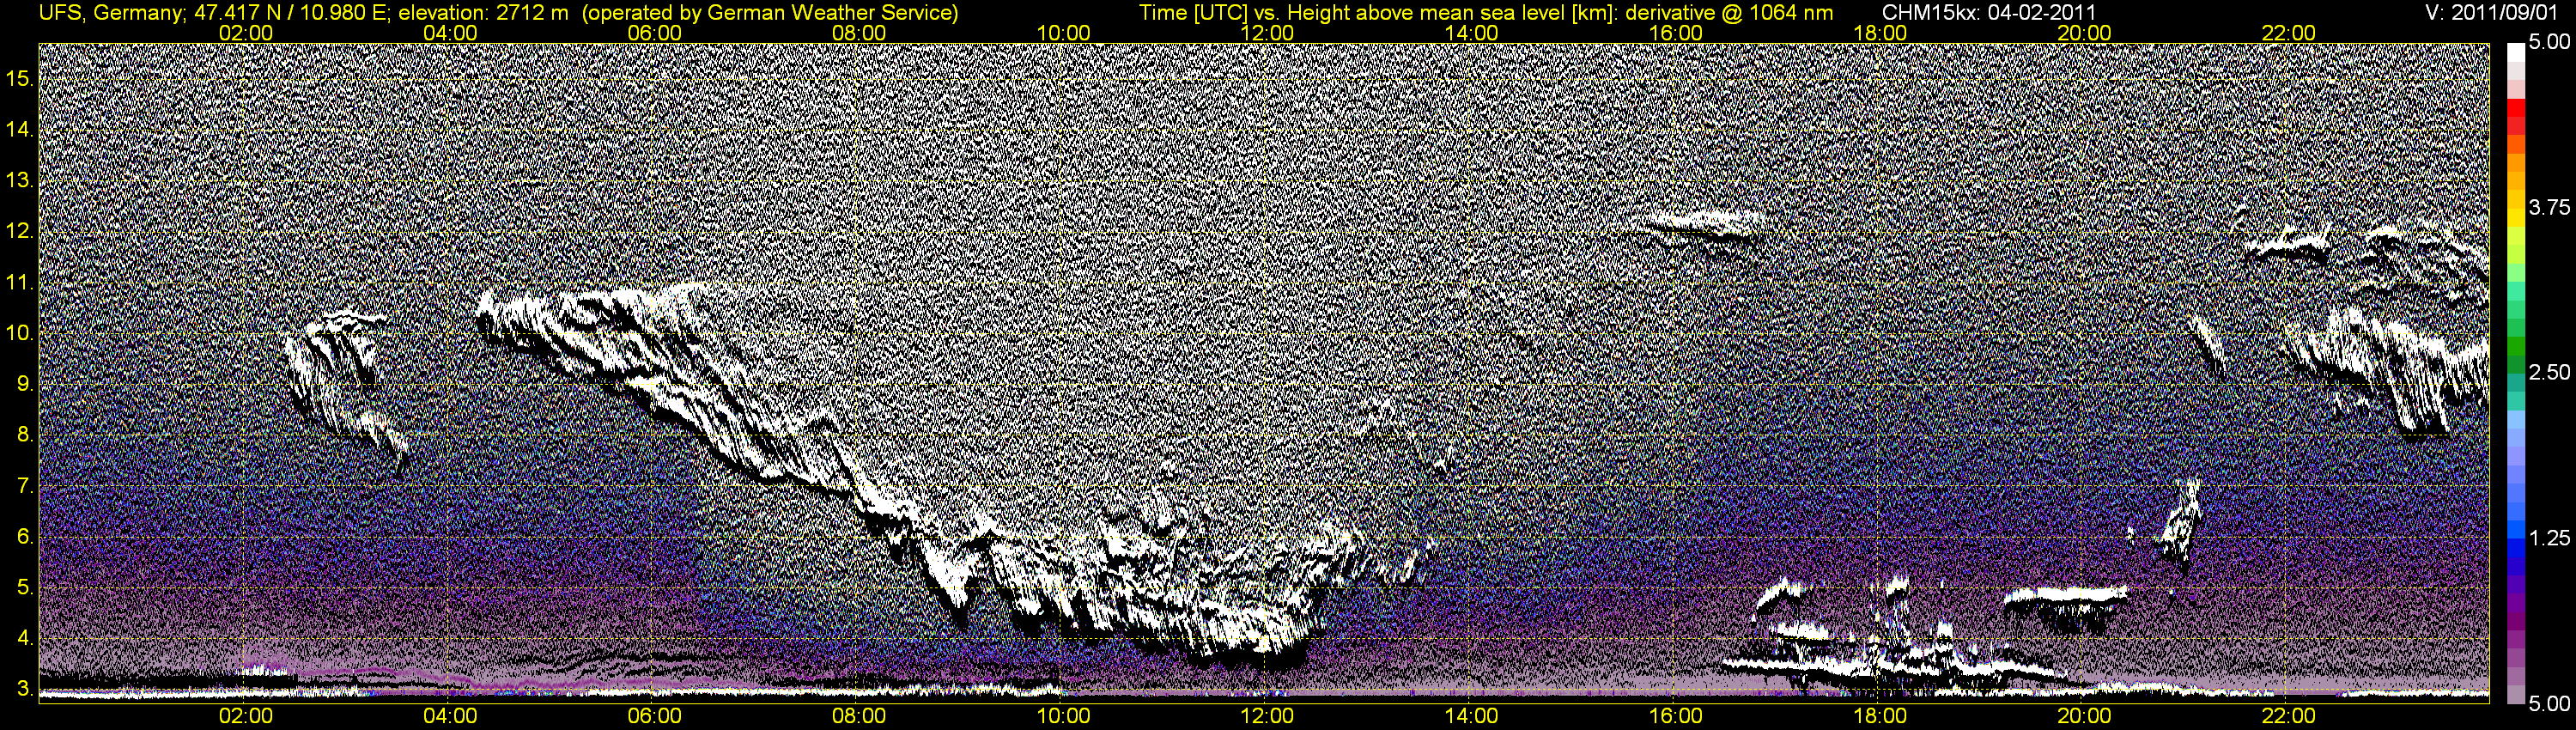Click the 12 km height axis label
Viewport: 2576px width, 730px height.
[19, 231]
